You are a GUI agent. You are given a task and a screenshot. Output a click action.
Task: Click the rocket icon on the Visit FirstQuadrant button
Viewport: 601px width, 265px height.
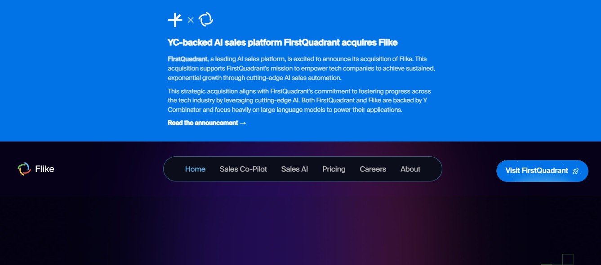576,171
